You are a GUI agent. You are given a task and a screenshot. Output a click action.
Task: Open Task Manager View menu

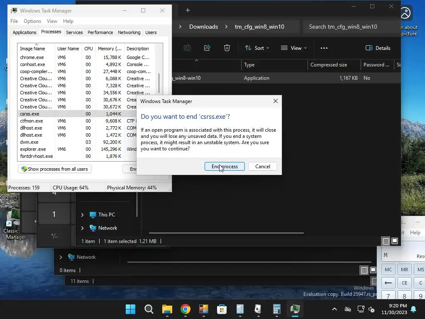(x=52, y=21)
